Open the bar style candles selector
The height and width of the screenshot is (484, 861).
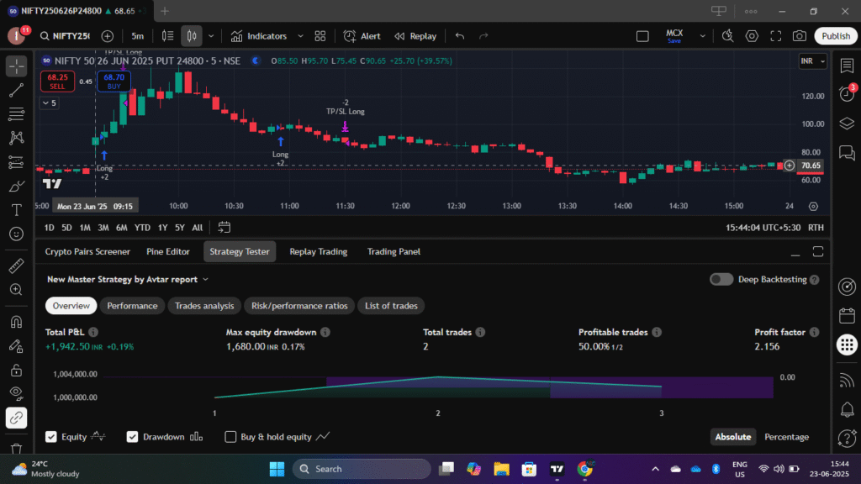click(x=192, y=36)
